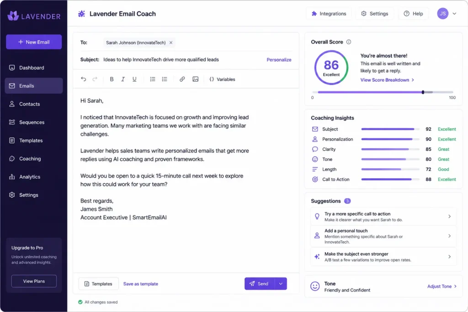The height and width of the screenshot is (312, 468).
Task: Open Settings from the top bar
Action: pos(375,14)
